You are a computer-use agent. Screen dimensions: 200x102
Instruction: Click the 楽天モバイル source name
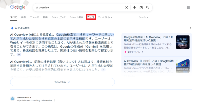tap(134, 52)
